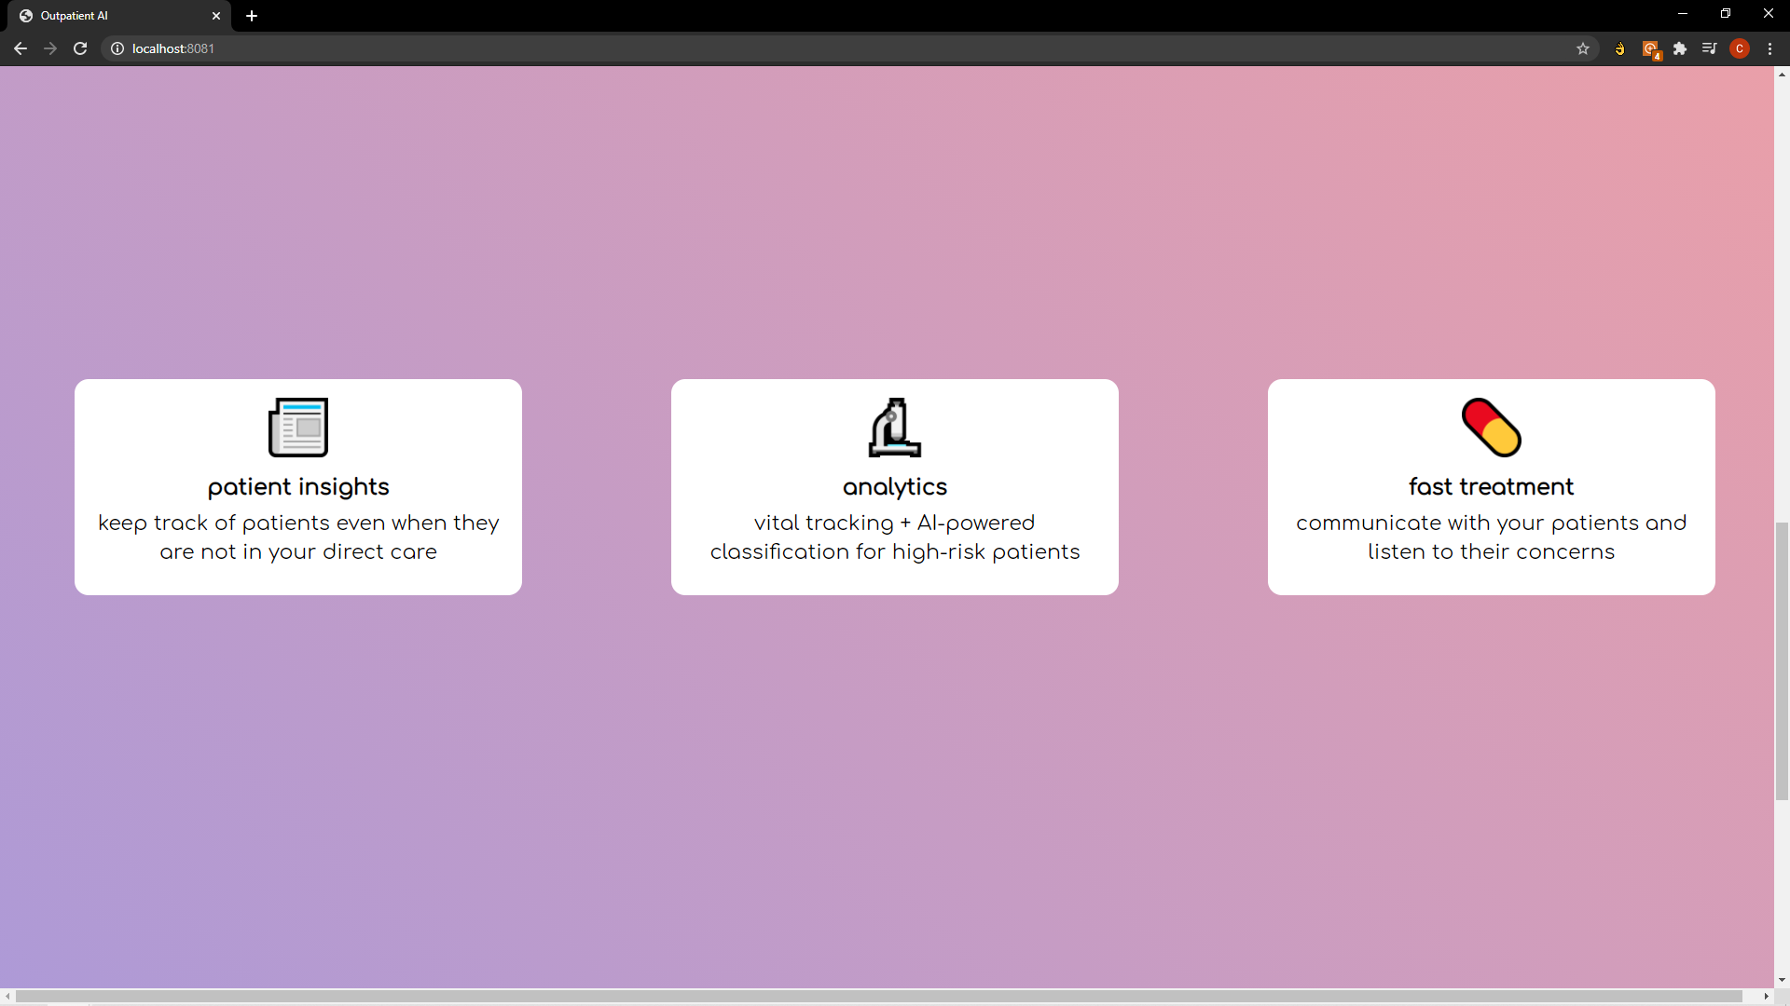The image size is (1790, 1006).
Task: Bookmark this page with the star icon
Action: coord(1583,48)
